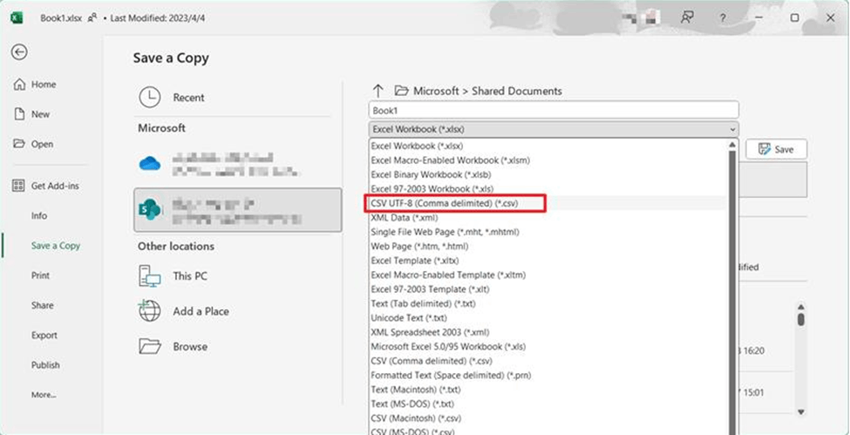Click Microsoft in the folder path
The image size is (850, 435).
click(436, 92)
